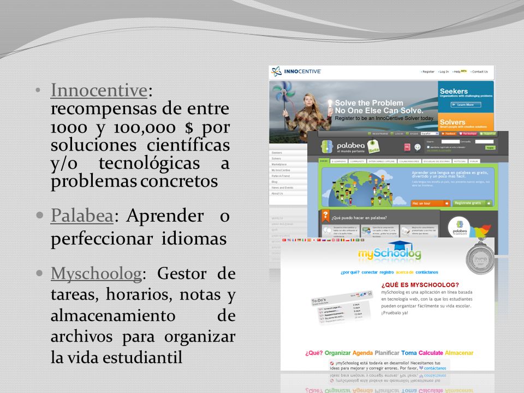Click contáctanos in the mySchoolog development notice
Screen dimensions: 524x393
(435, 368)
